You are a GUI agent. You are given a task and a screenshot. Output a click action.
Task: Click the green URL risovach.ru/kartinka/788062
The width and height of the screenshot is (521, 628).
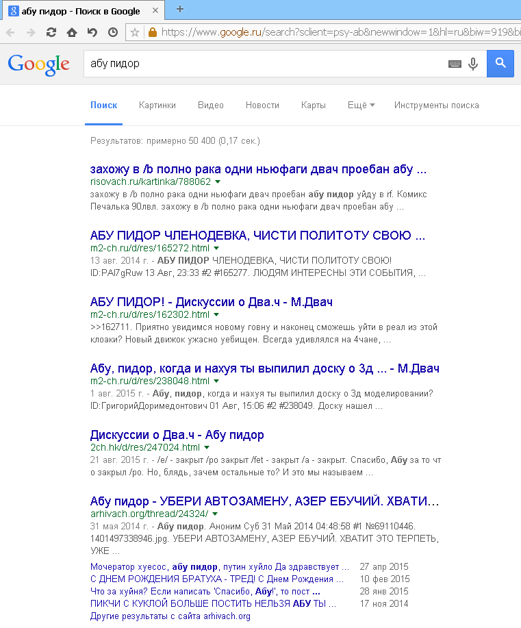(151, 182)
